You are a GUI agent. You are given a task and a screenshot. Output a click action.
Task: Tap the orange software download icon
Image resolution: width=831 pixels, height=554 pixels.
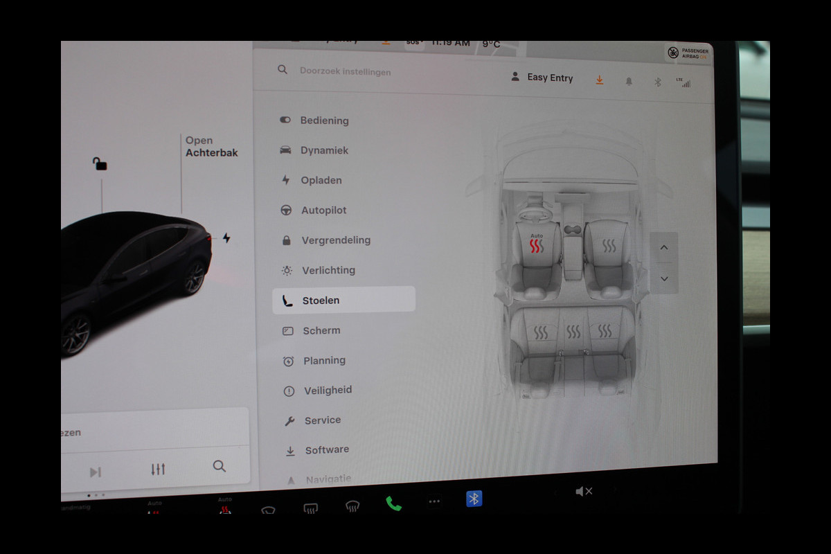(x=600, y=80)
